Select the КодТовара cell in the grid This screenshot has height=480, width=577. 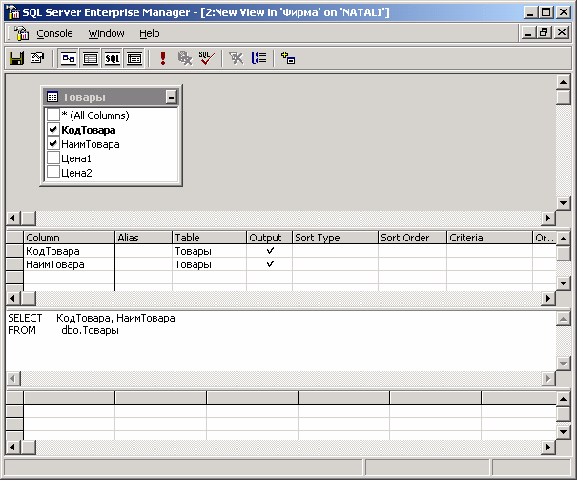click(70, 251)
